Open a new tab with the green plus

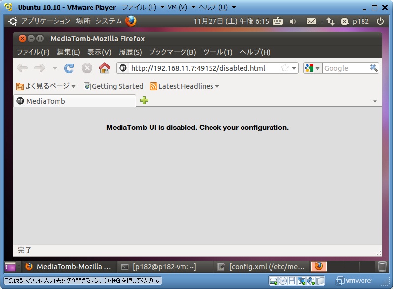(144, 100)
